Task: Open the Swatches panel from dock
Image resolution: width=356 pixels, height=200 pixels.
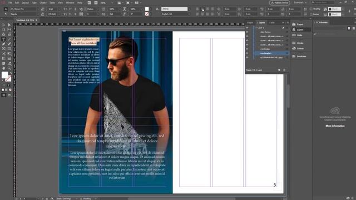Action: 299,56
